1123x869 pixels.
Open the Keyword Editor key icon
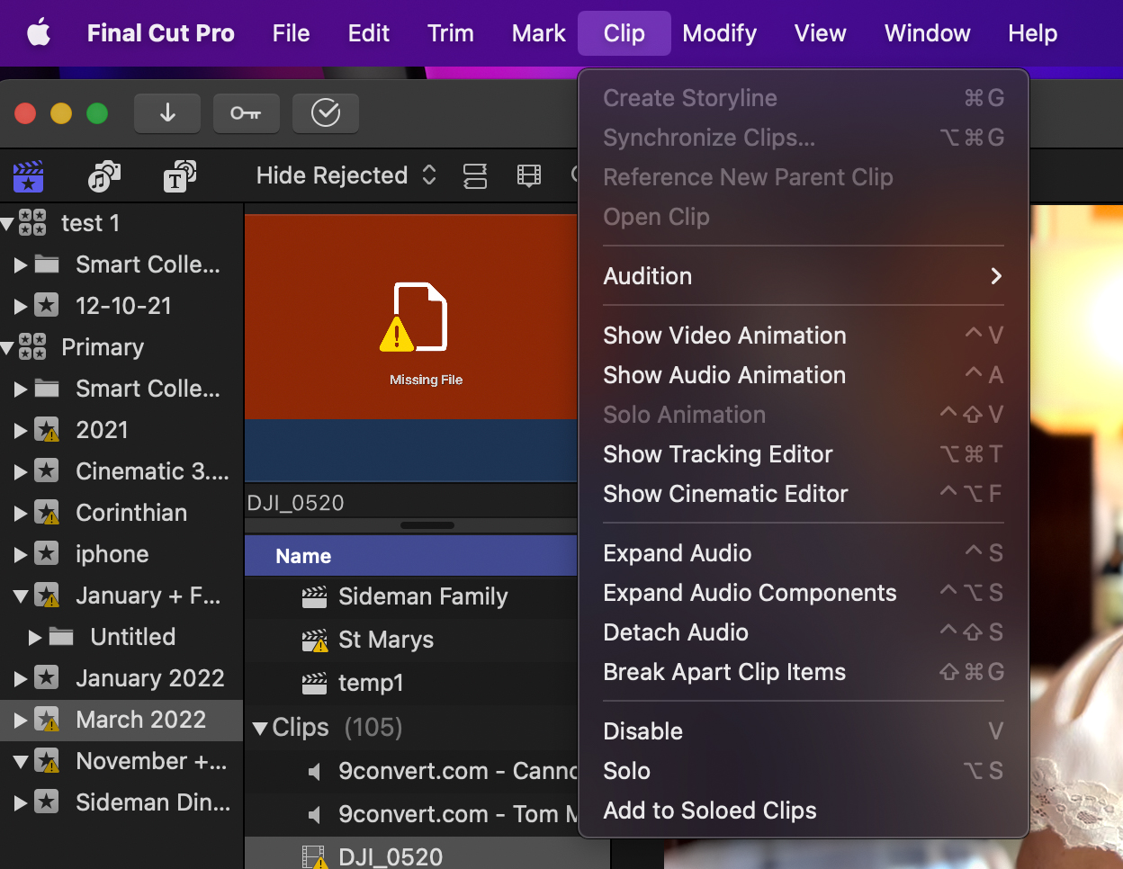point(247,113)
